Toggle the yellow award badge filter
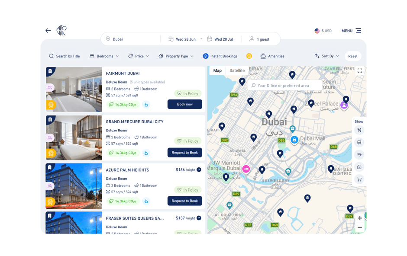 (249, 56)
